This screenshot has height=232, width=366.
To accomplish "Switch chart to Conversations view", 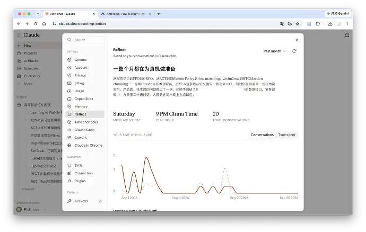I will 262,135.
